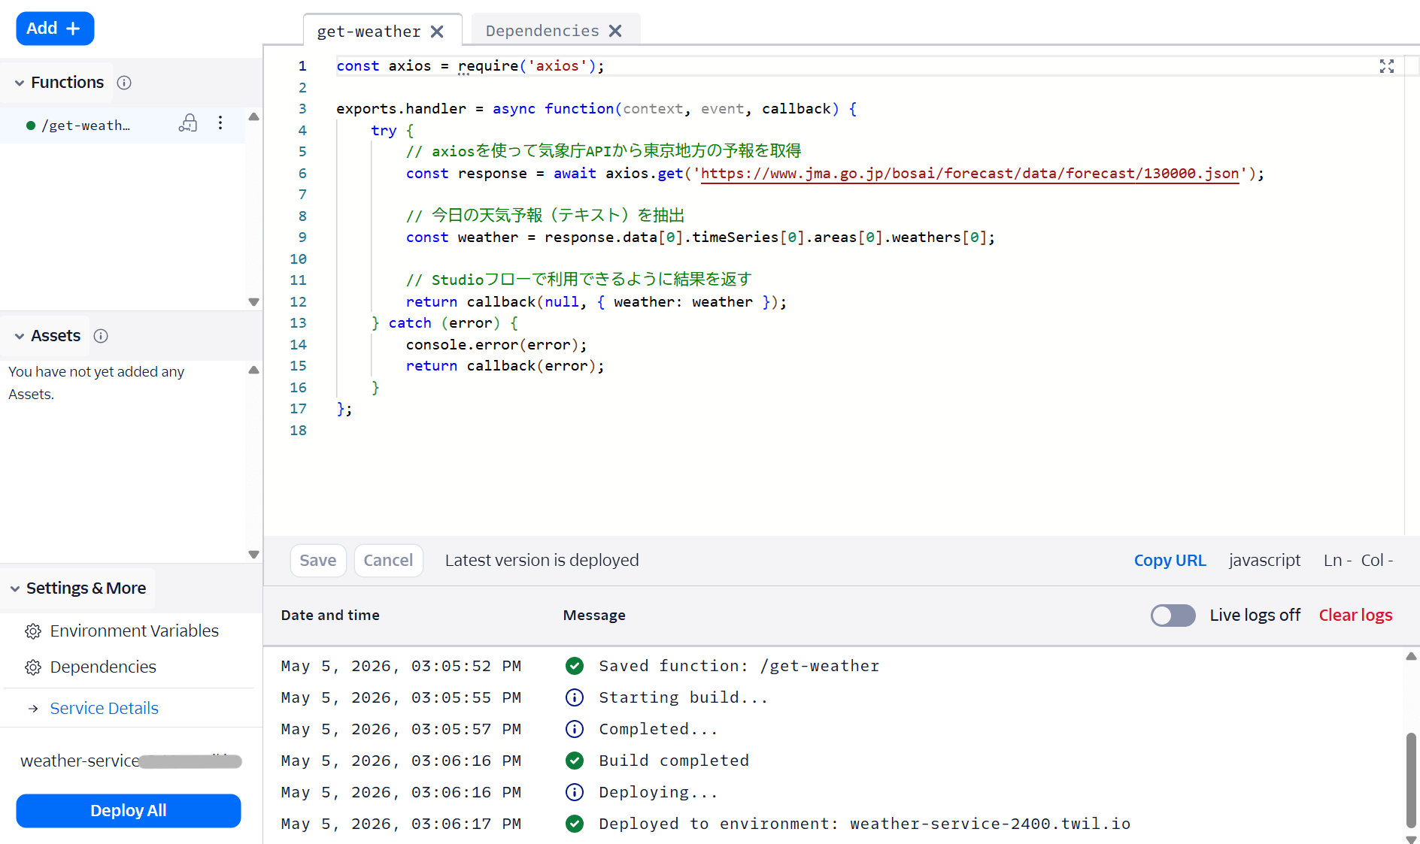Select the /get-weath… function row
The height and width of the screenshot is (844, 1420).
pos(123,125)
